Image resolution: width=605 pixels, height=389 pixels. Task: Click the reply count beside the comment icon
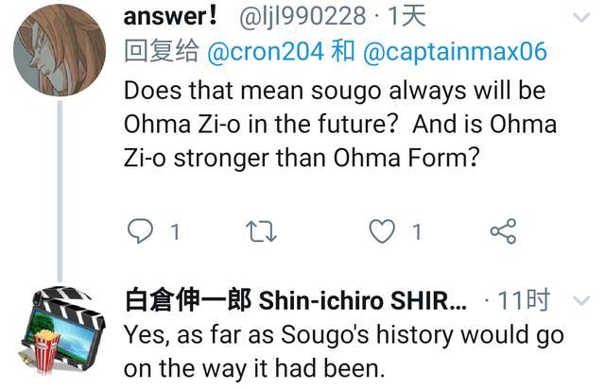pos(175,231)
